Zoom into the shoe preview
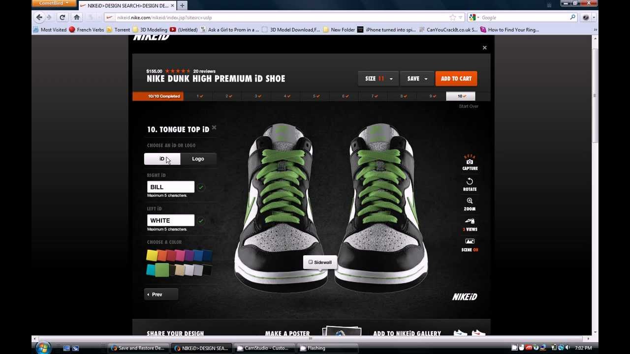Screen dimensions: 630x354 pyautogui.click(x=470, y=204)
